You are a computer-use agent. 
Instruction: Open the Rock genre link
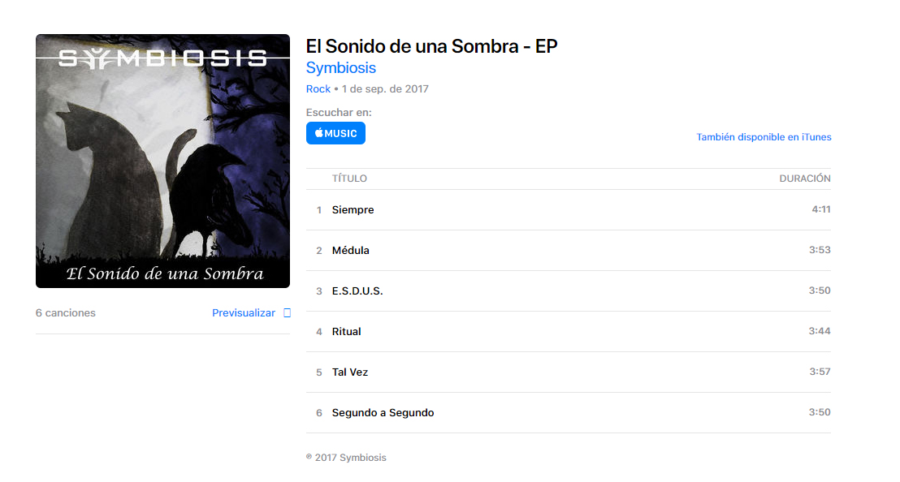pyautogui.click(x=318, y=88)
